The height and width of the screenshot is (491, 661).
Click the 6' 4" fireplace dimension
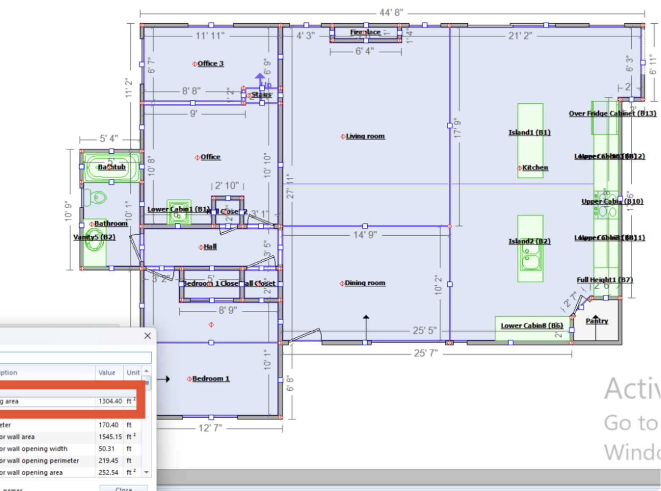[365, 52]
